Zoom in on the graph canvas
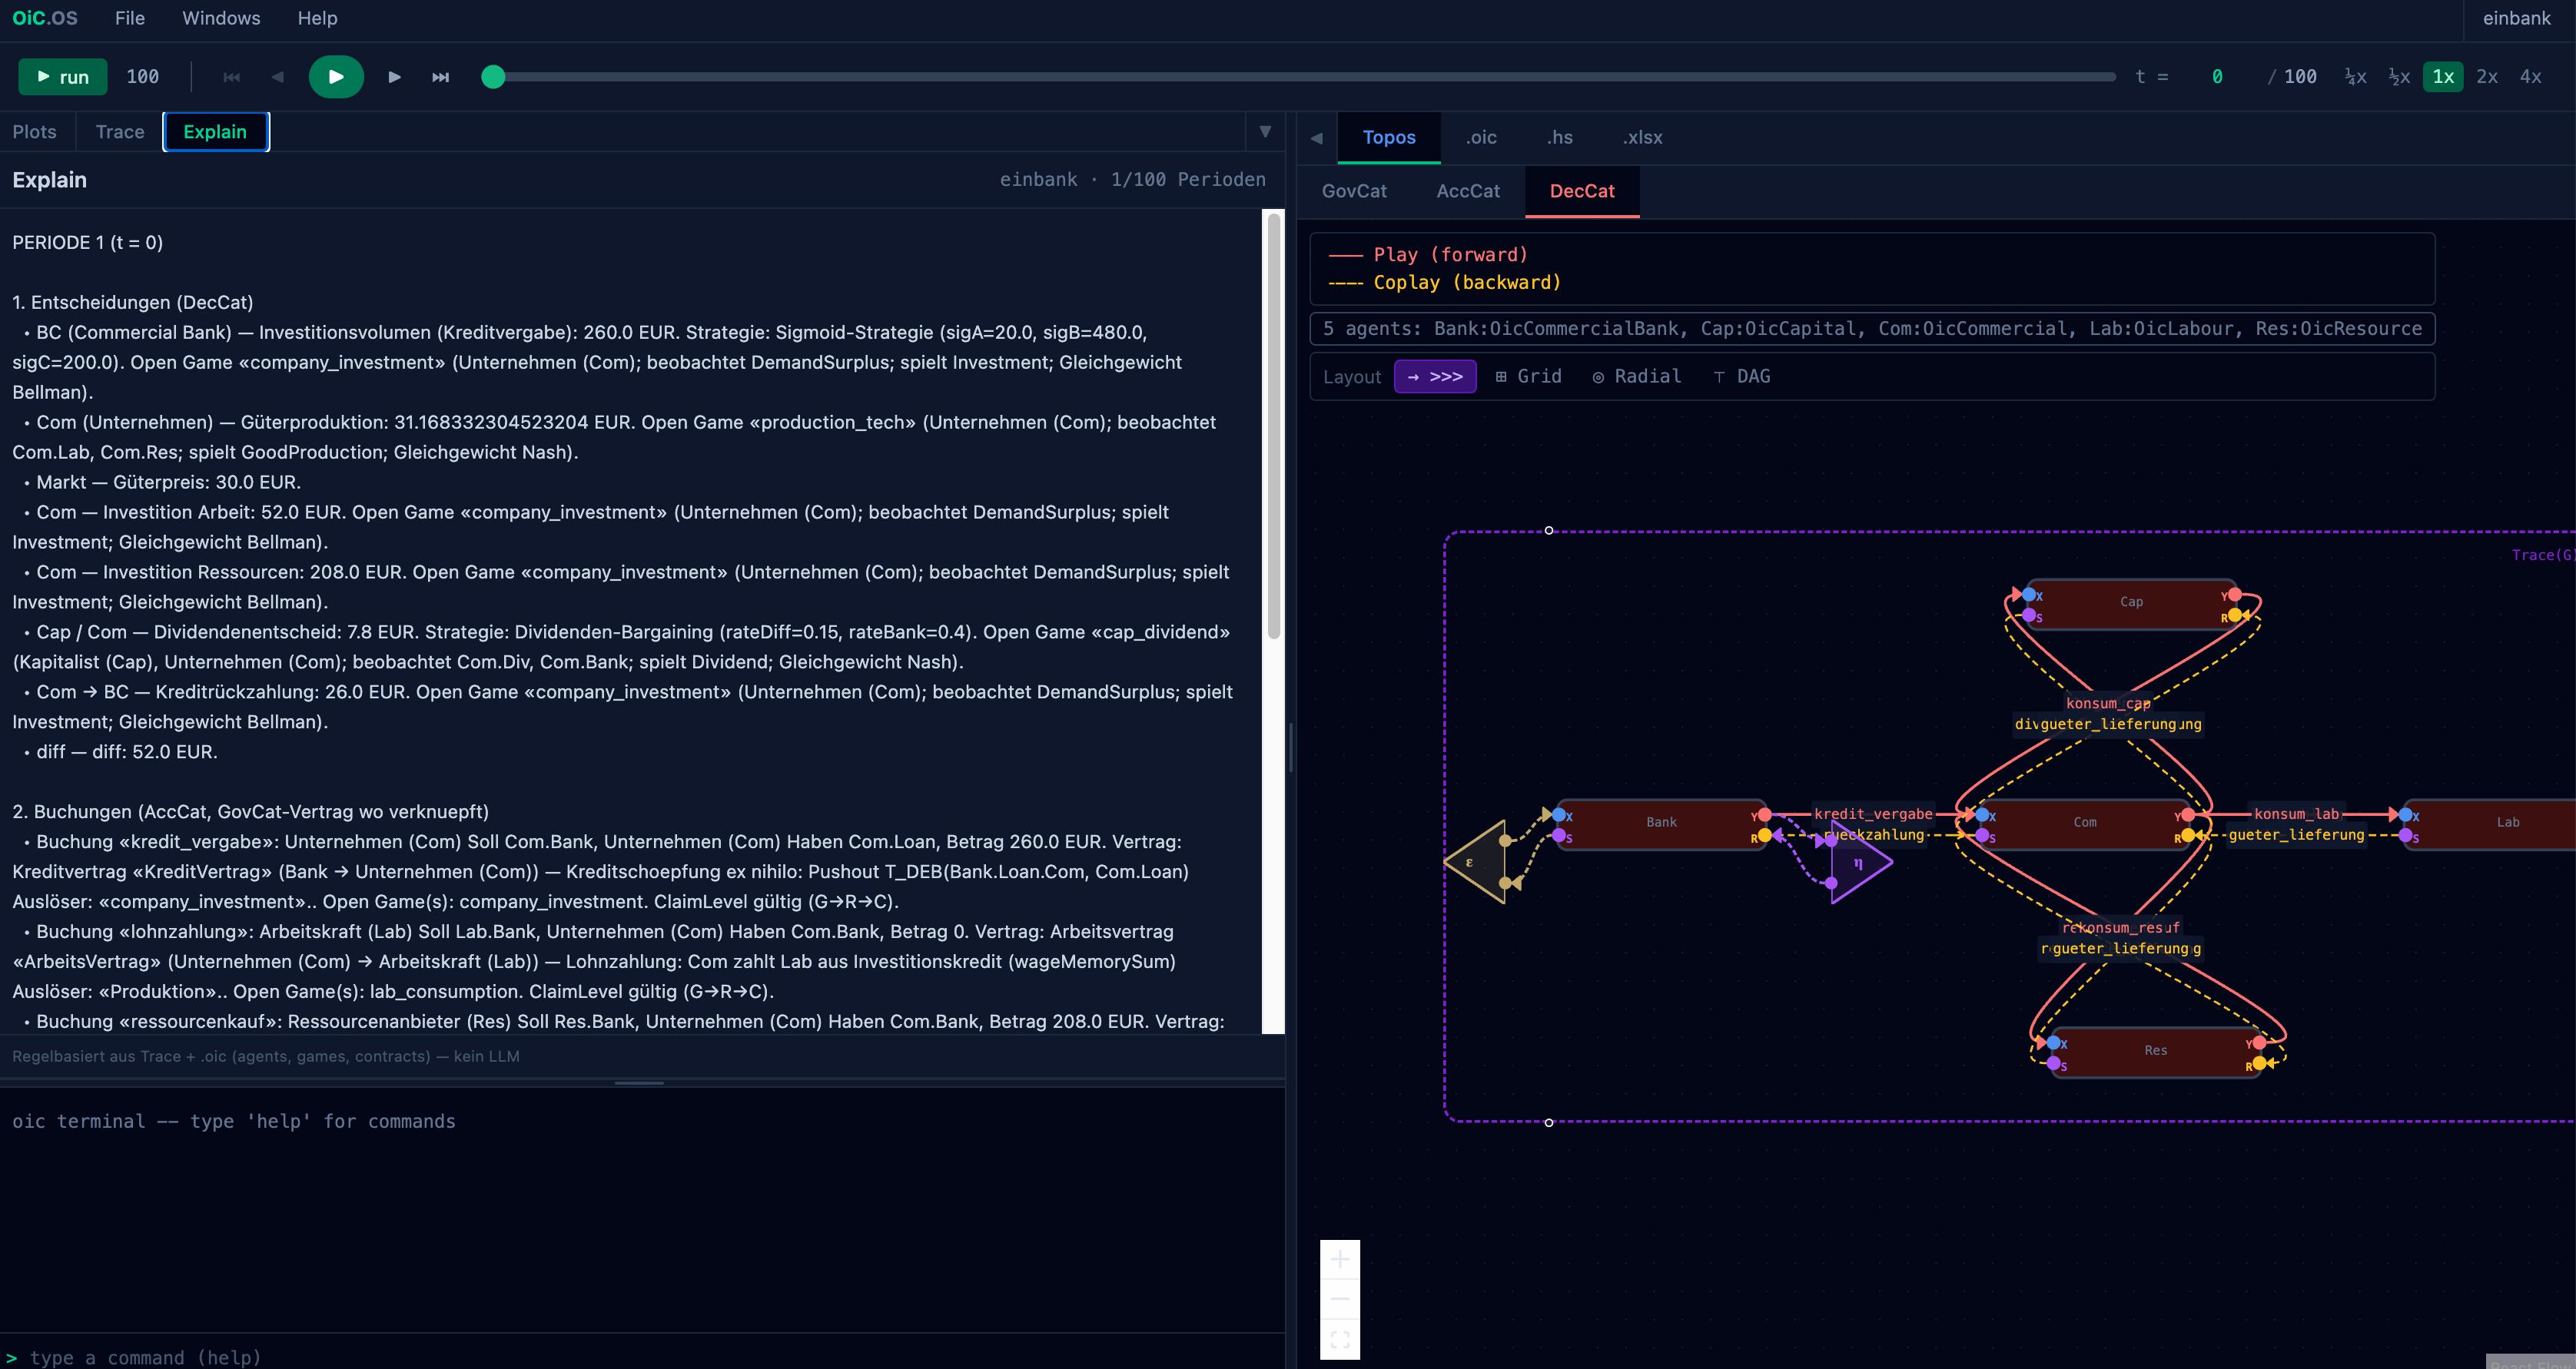 [1340, 1260]
